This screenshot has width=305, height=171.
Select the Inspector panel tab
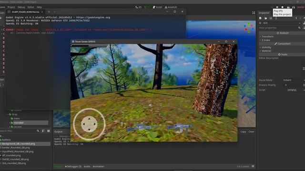pos(264,13)
